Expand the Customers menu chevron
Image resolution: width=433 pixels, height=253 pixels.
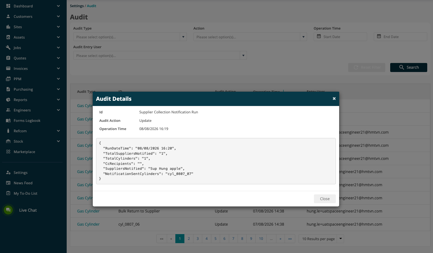click(x=58, y=16)
